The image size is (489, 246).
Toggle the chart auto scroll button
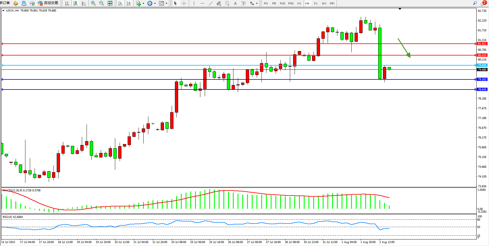point(120,3)
